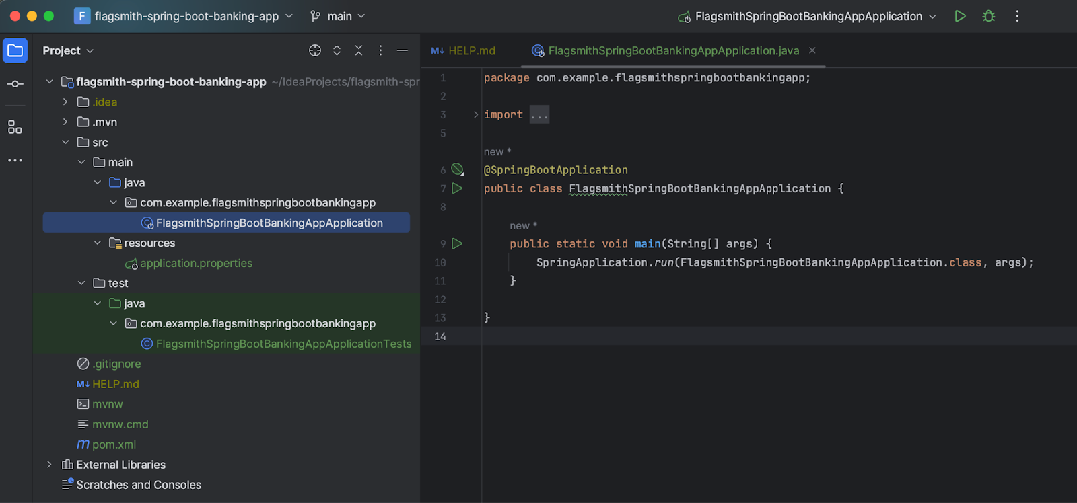Image resolution: width=1077 pixels, height=503 pixels.
Task: Click Expand All icon in Project panel
Action: click(x=337, y=50)
